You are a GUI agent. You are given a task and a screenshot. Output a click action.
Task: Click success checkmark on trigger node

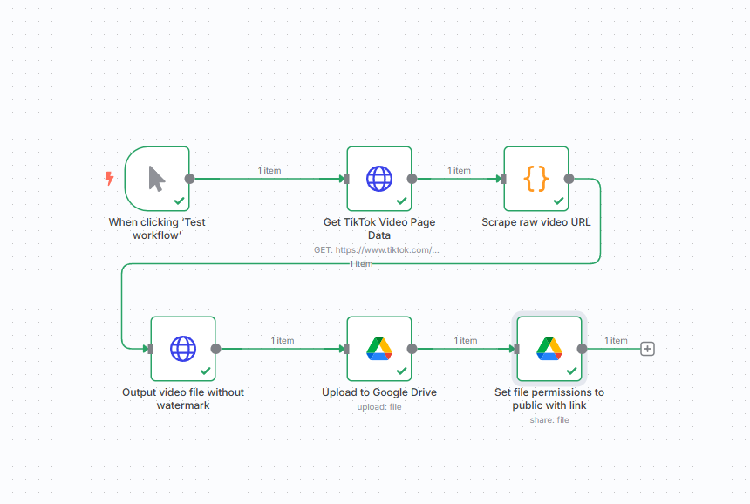180,201
